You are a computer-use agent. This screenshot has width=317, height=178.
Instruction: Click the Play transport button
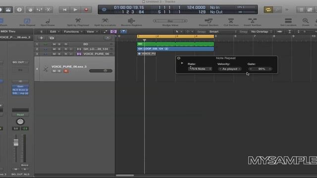[x=75, y=10]
